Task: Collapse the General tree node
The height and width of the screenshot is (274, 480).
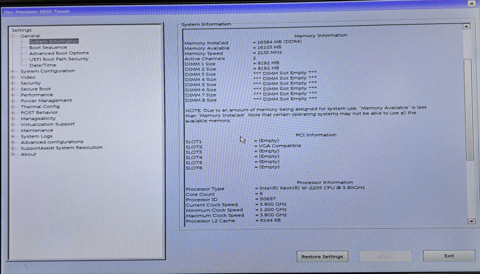Action: (x=13, y=36)
